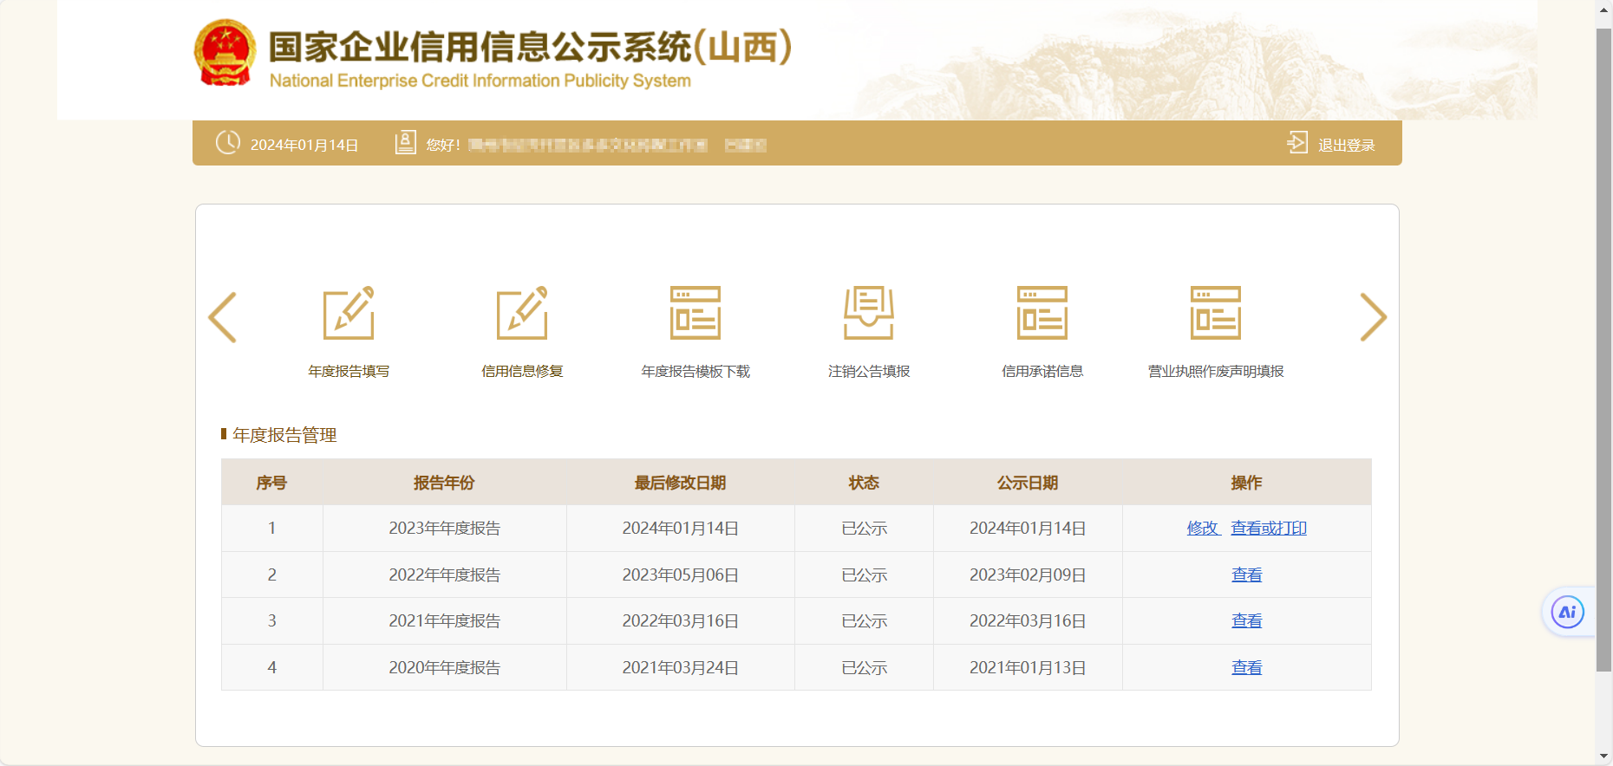Click the logout arrow icon
The width and height of the screenshot is (1613, 766).
[1297, 142]
